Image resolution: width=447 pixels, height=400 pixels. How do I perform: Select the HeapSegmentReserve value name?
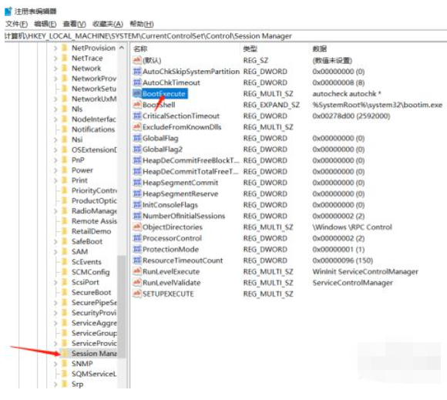(180, 194)
